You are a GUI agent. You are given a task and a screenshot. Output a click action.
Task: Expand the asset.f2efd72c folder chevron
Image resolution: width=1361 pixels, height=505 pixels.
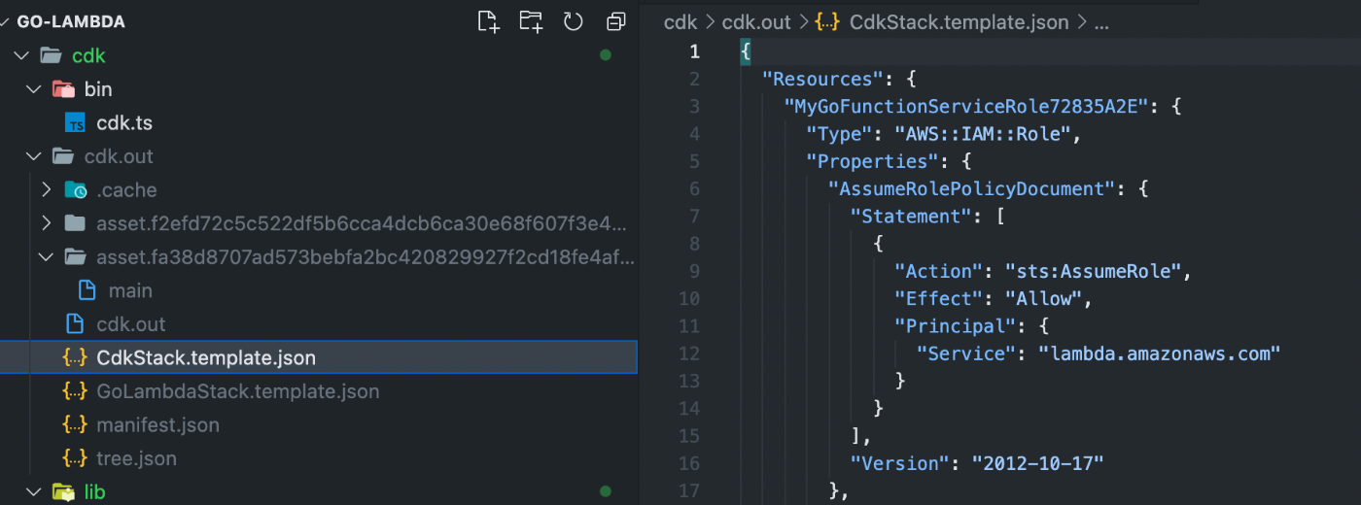[x=46, y=223]
